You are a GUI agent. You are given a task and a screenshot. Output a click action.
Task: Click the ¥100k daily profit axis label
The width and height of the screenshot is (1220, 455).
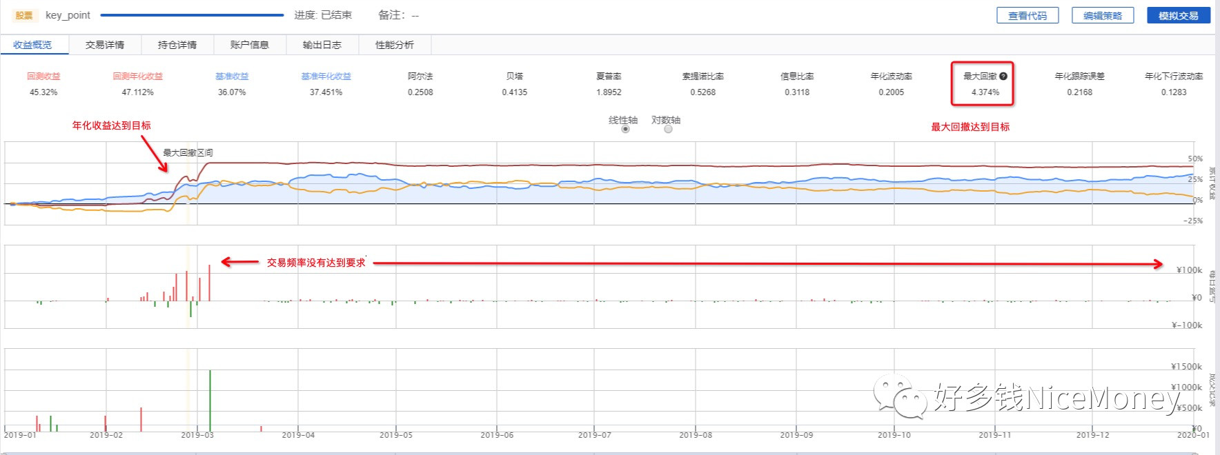click(1190, 270)
